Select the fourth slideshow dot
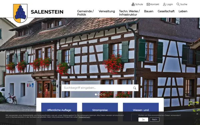This screenshot has width=200, height=125. coord(104,94)
